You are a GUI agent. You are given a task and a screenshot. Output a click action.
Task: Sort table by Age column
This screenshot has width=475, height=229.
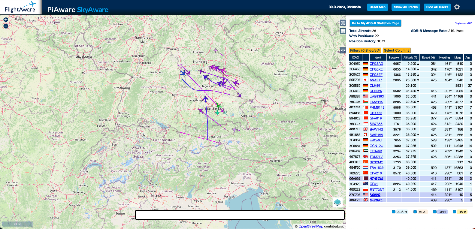pyautogui.click(x=468, y=58)
